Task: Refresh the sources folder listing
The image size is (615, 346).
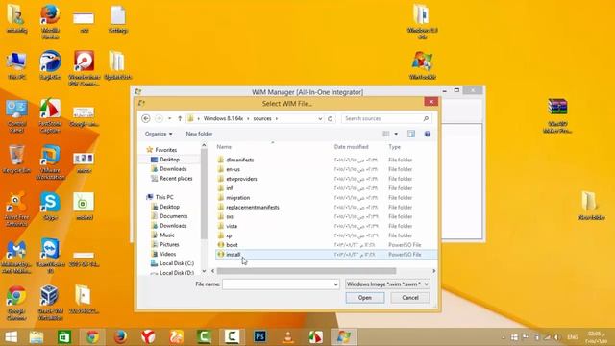Action: coord(330,118)
